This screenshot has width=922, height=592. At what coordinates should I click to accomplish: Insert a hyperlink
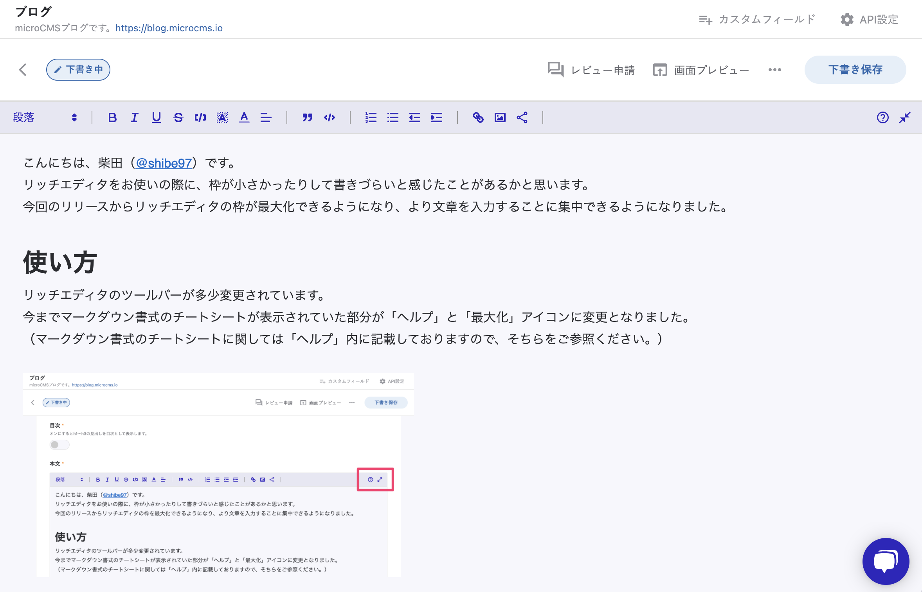(x=478, y=117)
